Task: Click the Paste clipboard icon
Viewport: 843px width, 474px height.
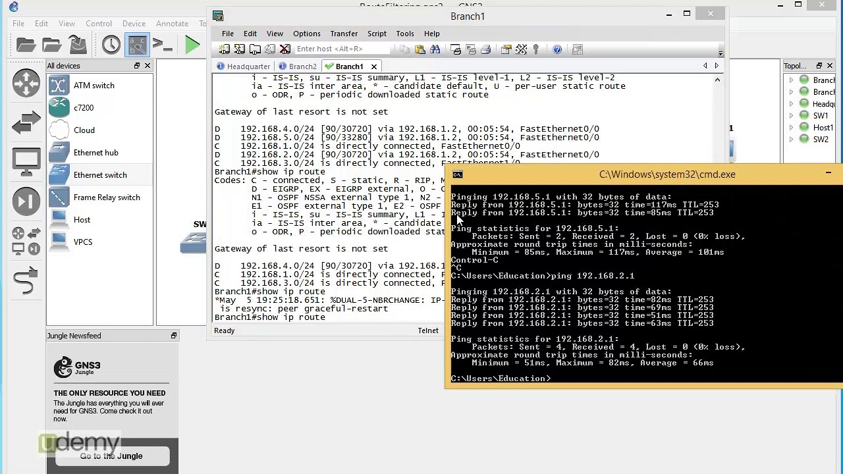Action: click(420, 49)
